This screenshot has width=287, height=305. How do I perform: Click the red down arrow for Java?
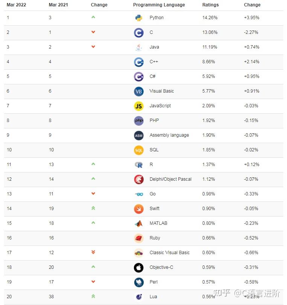tap(93, 47)
